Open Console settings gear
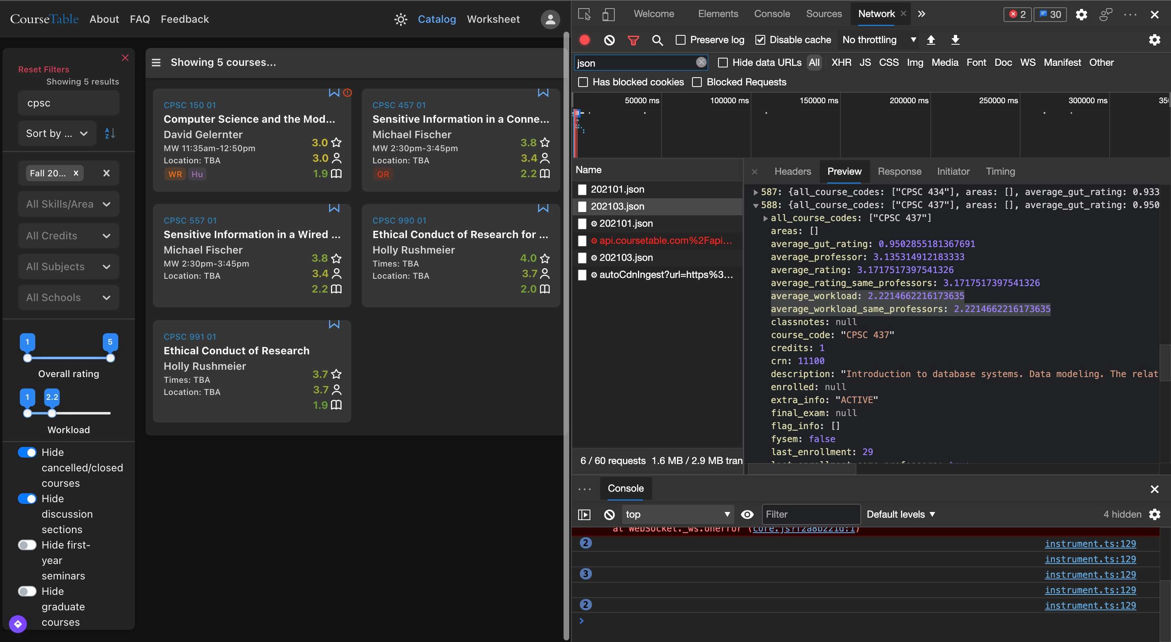Viewport: 1171px width, 642px height. 1154,514
